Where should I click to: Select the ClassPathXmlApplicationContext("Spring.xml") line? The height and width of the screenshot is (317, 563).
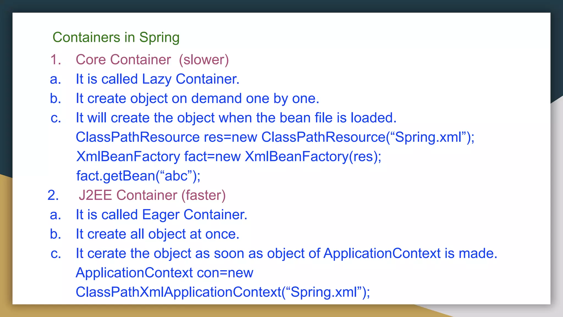click(223, 292)
